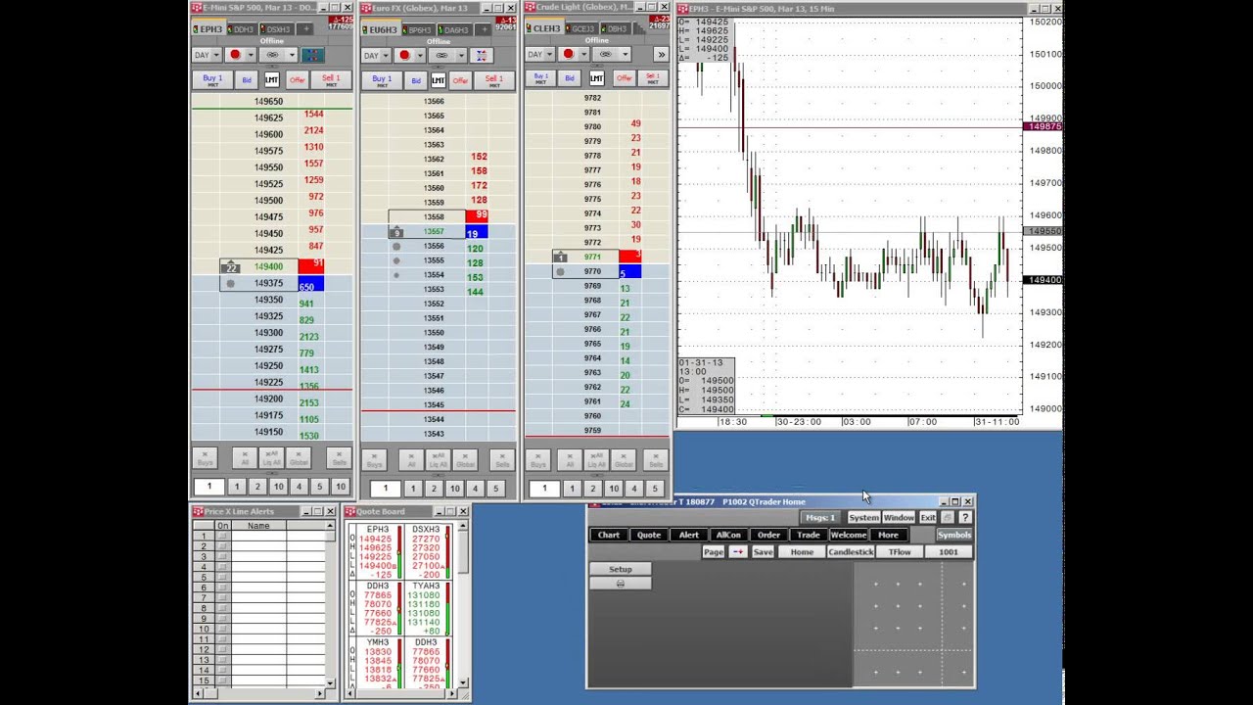This screenshot has width=1253, height=705.
Task: Cancel all Buys in E-Mini window
Action: point(205,458)
